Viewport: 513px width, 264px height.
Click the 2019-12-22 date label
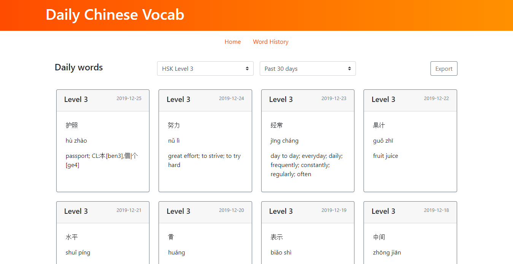436,99
